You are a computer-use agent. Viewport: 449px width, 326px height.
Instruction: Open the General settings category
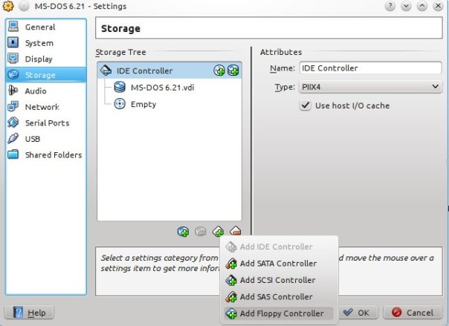pos(46,27)
